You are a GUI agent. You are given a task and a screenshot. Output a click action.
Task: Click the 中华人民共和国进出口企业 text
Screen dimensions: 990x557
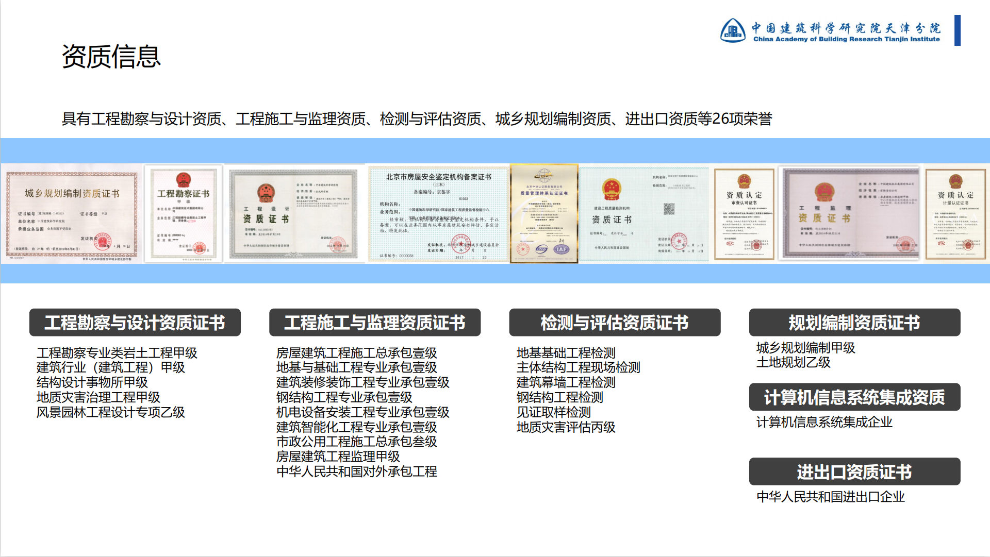coord(830,497)
